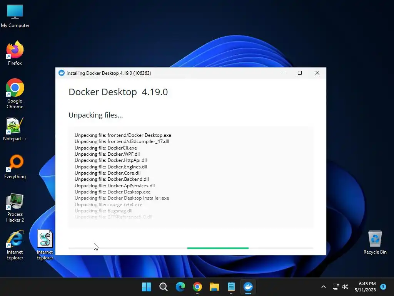Switch to Chrome in the taskbar
Viewport: 394px width, 296px height.
click(197, 287)
